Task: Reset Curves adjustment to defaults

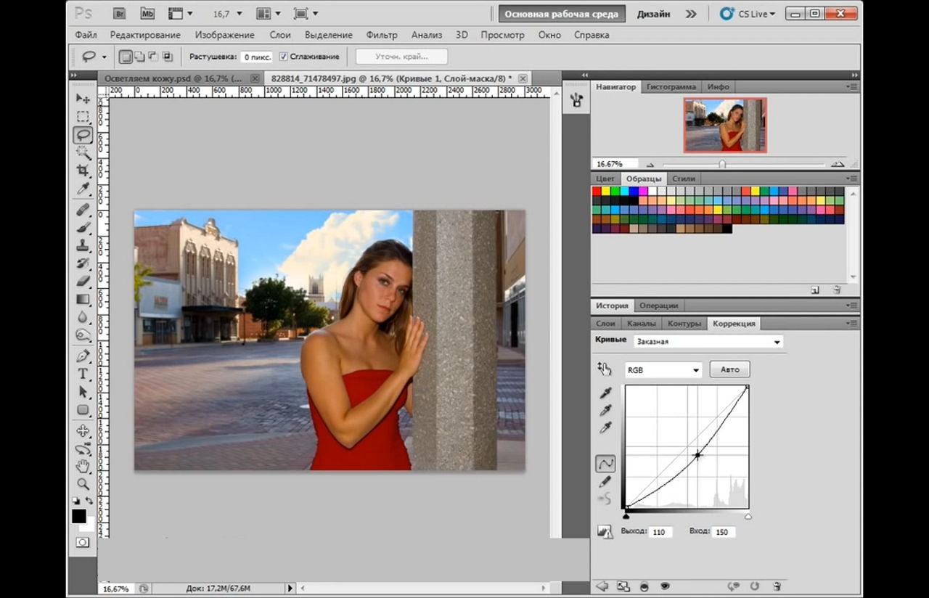Action: coord(755,586)
